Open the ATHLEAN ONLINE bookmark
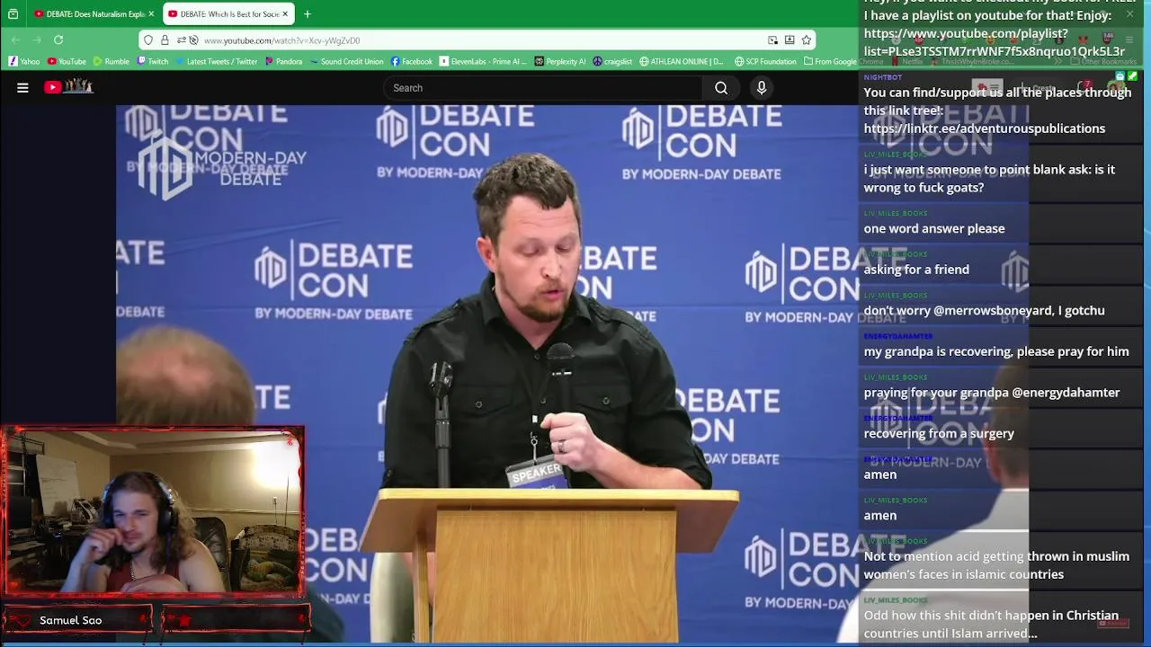1151x647 pixels. [x=681, y=61]
